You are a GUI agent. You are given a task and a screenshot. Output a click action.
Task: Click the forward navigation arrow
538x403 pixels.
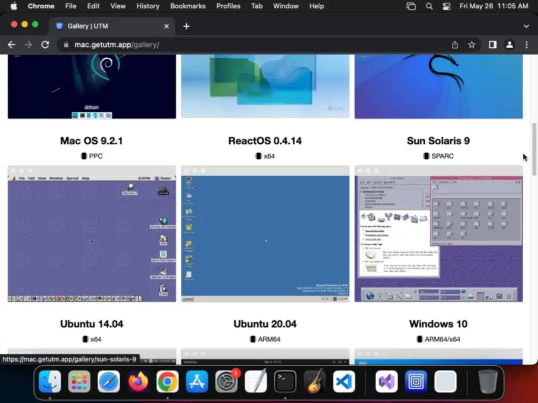coord(28,45)
